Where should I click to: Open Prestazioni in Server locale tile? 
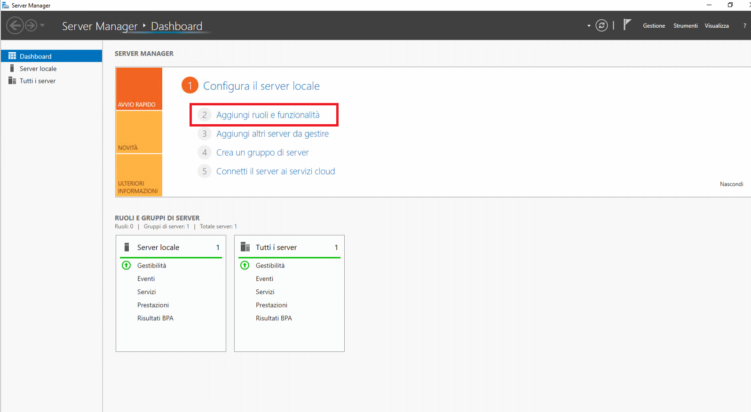153,305
